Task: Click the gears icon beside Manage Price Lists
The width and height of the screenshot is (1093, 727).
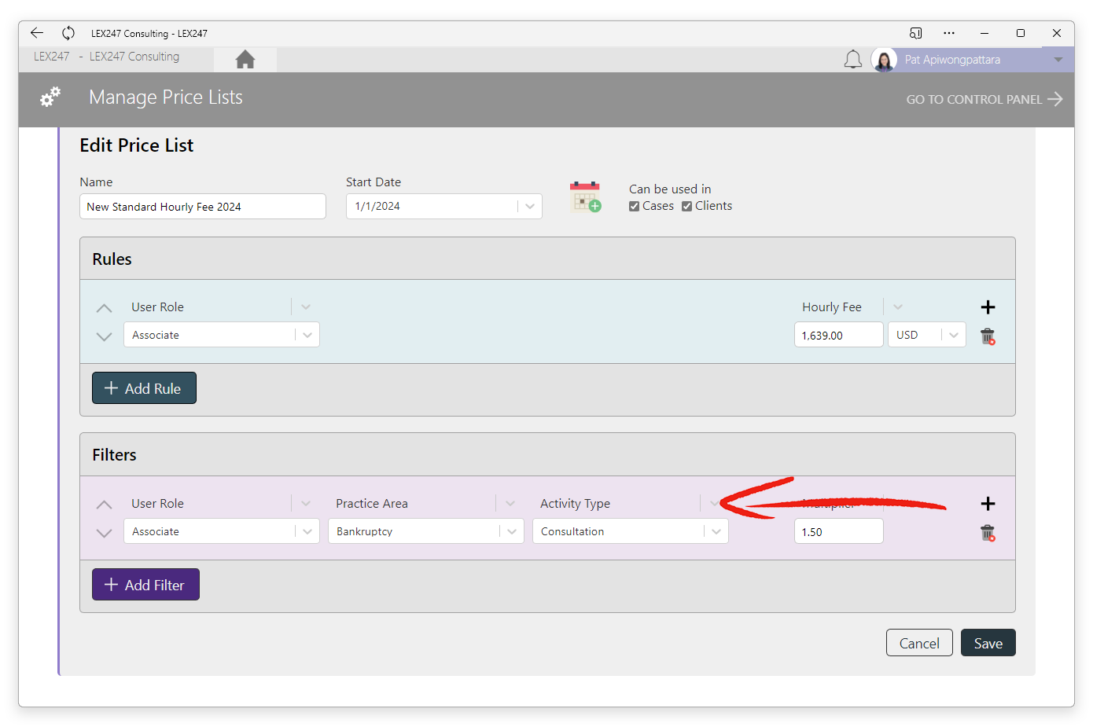Action: [x=50, y=97]
